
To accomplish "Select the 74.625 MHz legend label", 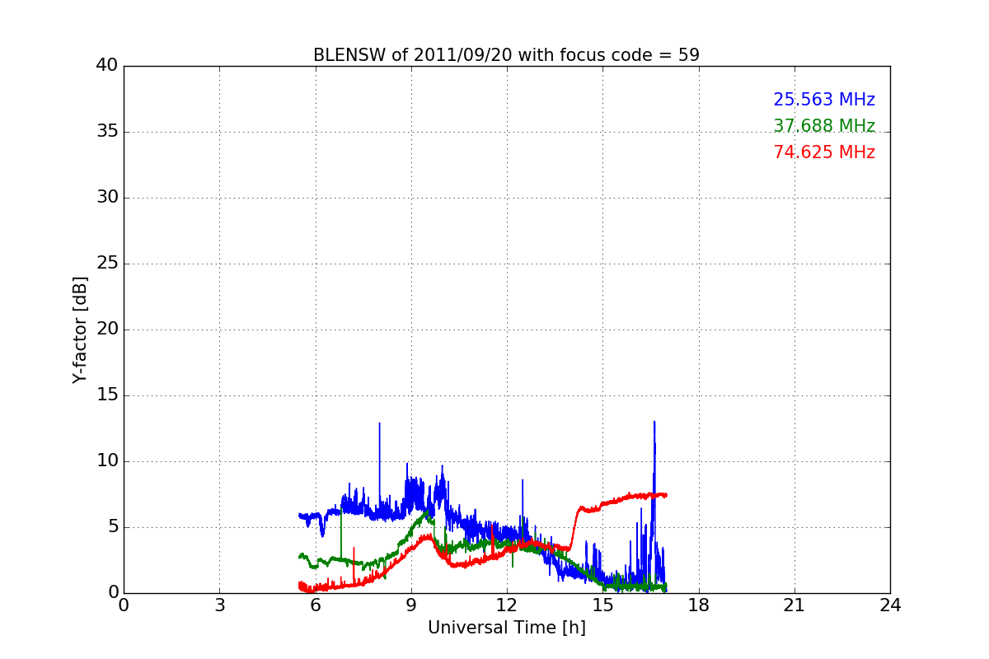I will tap(824, 152).
